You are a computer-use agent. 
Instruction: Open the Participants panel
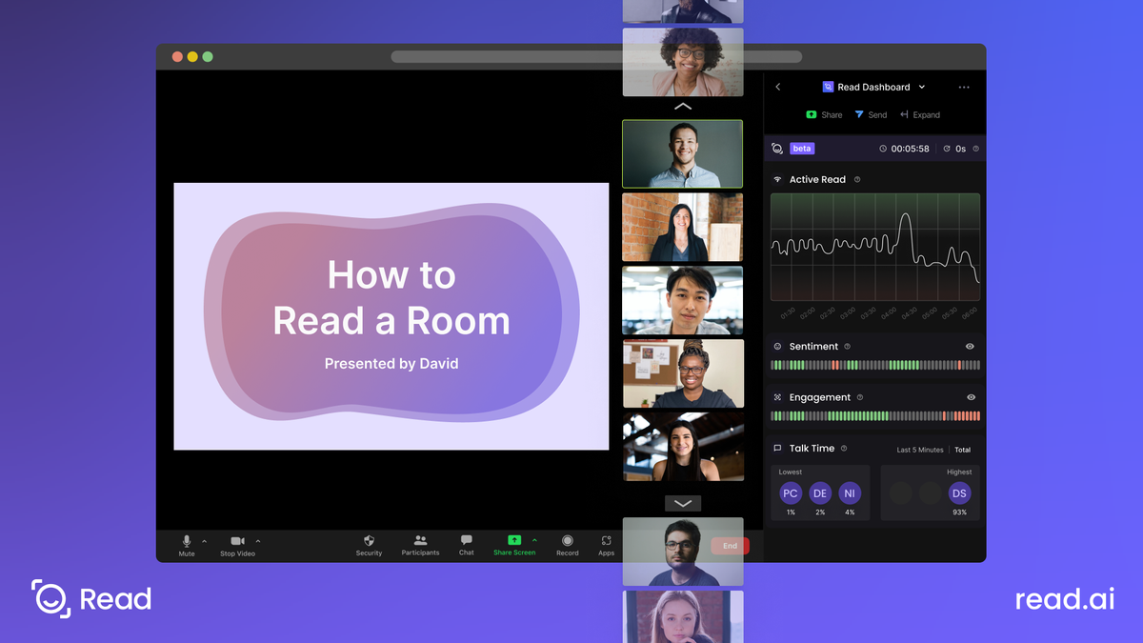click(420, 543)
